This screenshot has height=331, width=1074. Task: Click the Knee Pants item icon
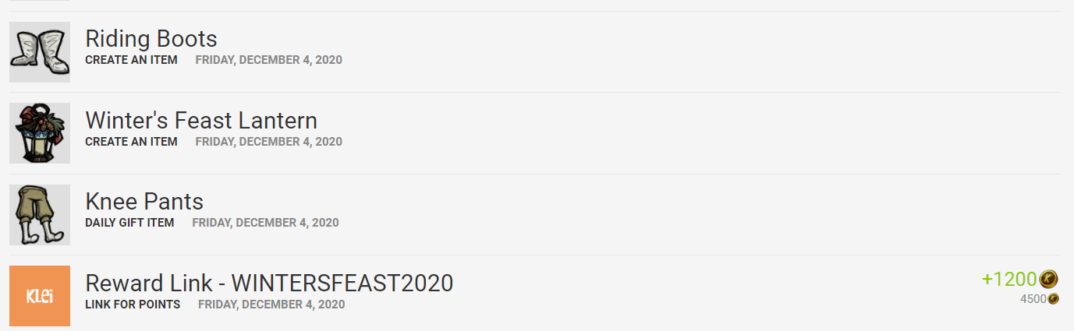pyautogui.click(x=40, y=215)
